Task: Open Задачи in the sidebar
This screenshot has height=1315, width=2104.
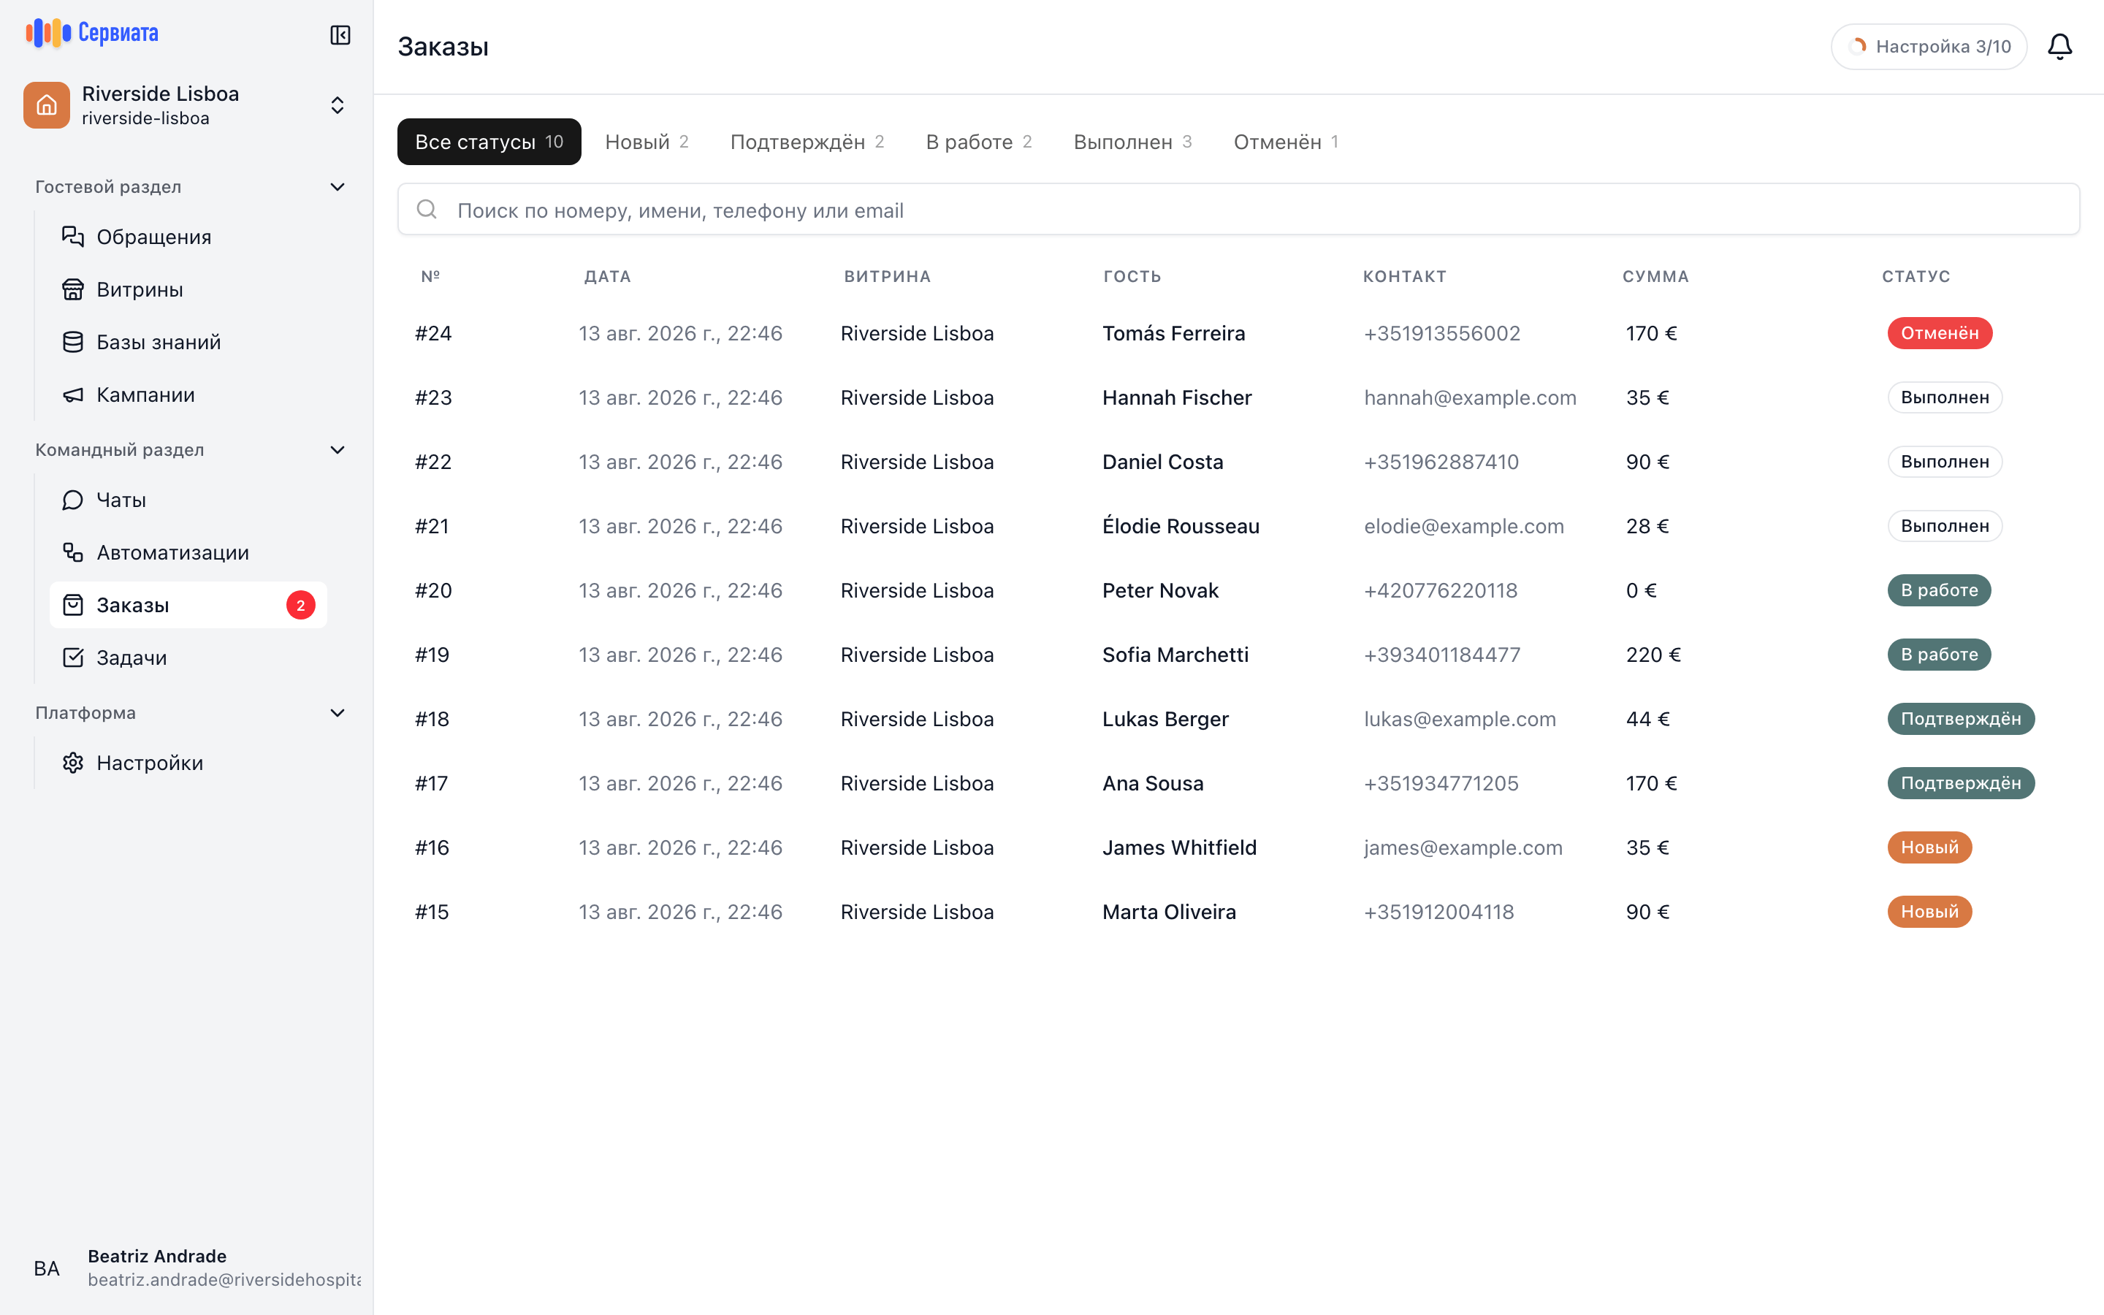Action: [x=188, y=657]
